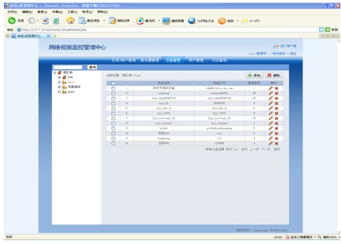341x244 pixels.
Task: Click the green Go arrow beside address bar
Action: pos(327,29)
